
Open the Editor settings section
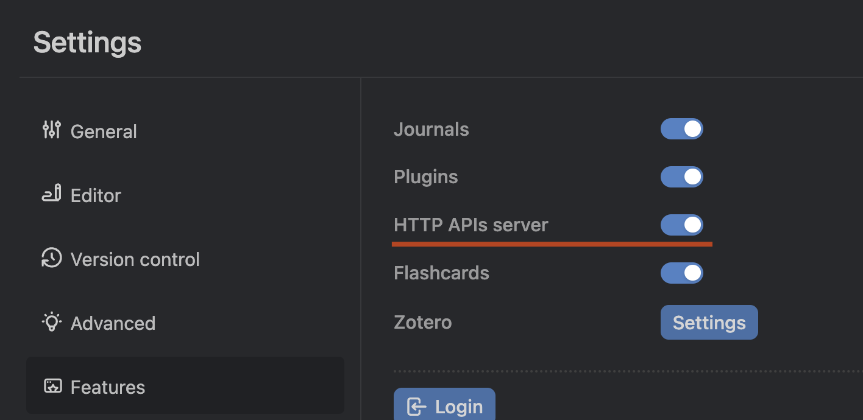coord(185,195)
